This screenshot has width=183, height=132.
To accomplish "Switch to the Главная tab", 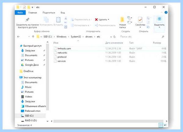I will (33, 12).
